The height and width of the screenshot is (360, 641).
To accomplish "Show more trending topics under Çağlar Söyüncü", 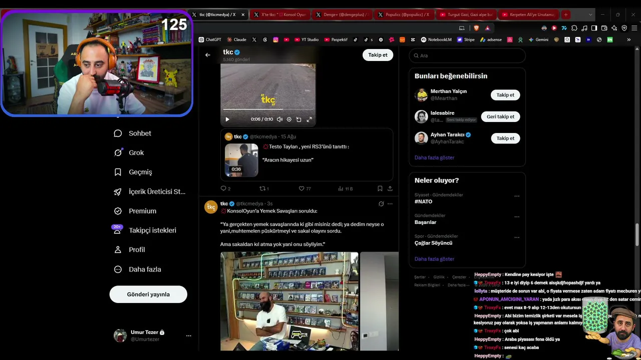I will tap(434, 259).
